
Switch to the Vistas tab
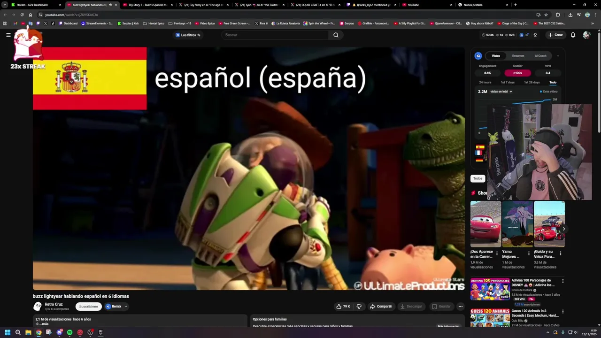coord(496,56)
